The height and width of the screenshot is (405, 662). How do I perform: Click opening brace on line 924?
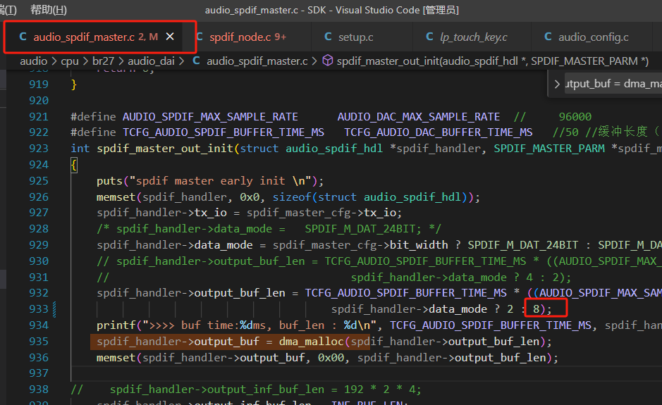[x=74, y=165]
